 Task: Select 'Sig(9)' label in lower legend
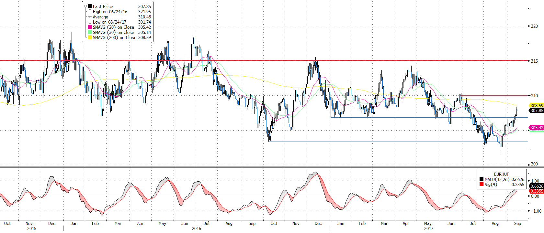click(x=491, y=185)
